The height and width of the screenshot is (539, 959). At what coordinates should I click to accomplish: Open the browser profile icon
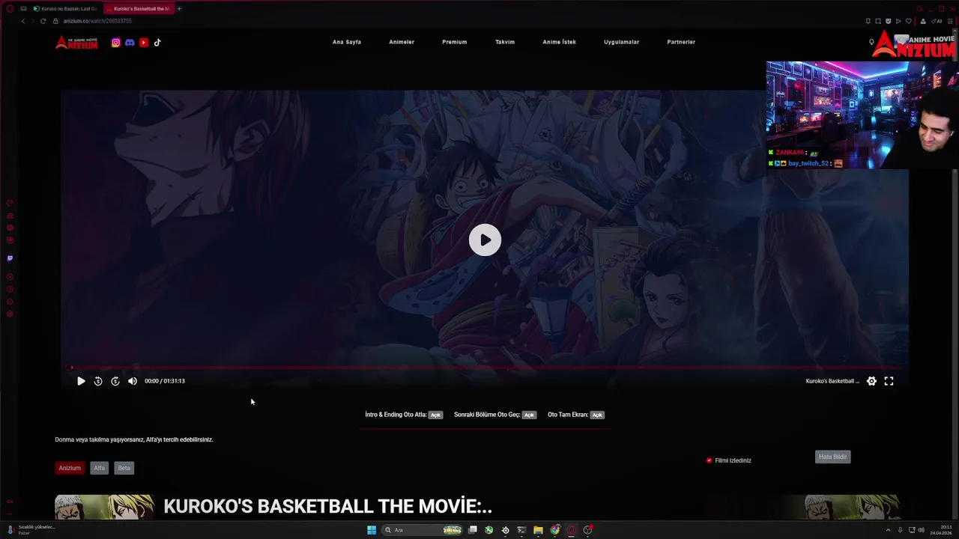tap(923, 21)
